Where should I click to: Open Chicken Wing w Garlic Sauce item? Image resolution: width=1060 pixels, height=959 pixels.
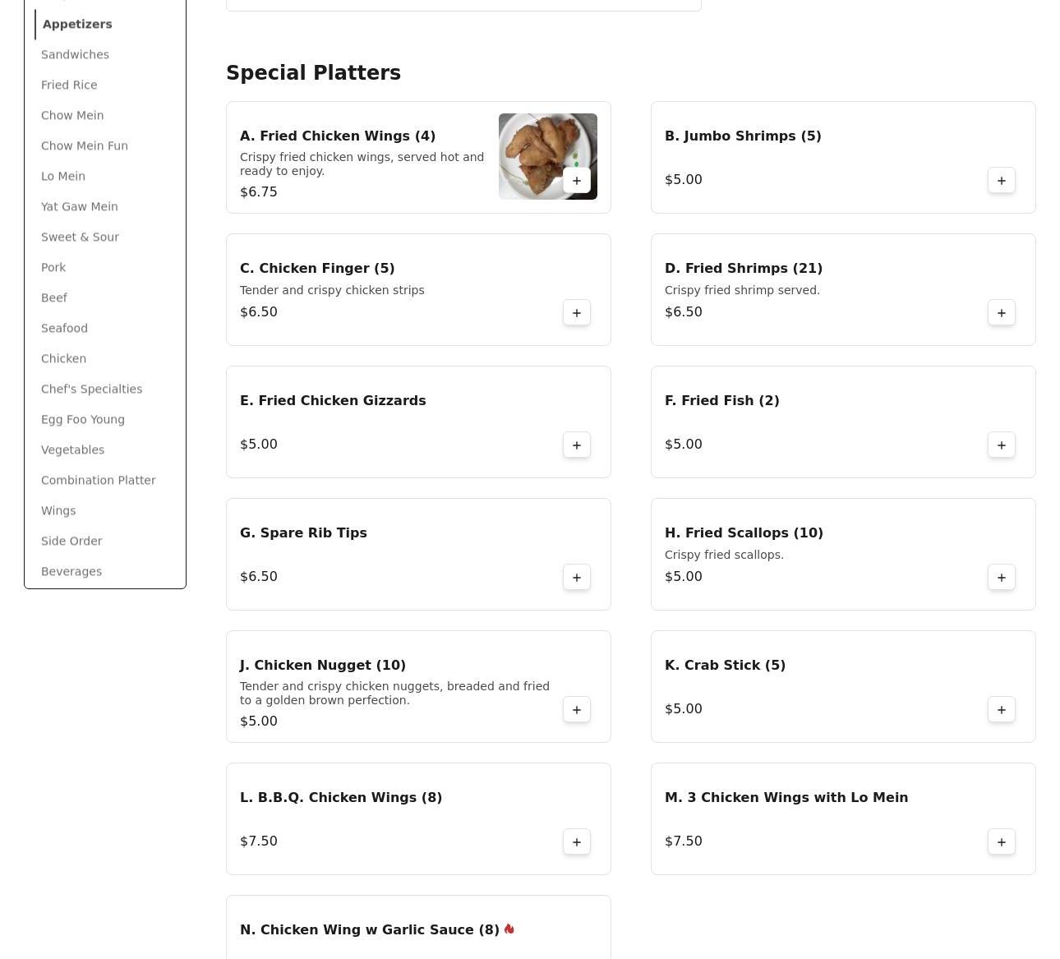click(370, 930)
